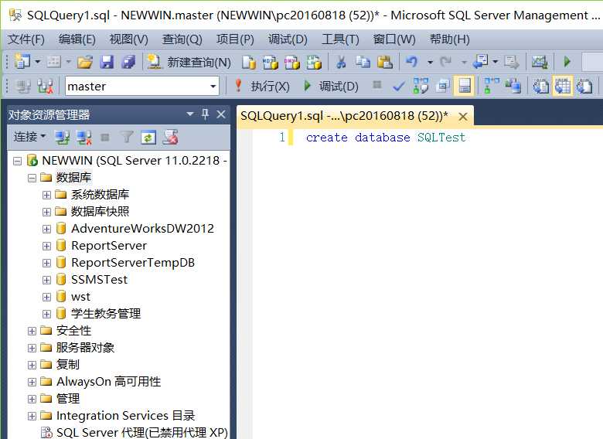This screenshot has width=603, height=439.
Task: Close the Object Explorer panel
Action: coord(221,114)
